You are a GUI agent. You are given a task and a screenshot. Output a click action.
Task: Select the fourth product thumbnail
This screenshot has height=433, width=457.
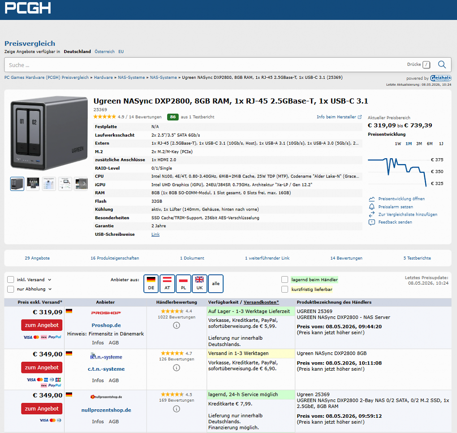[x=65, y=184]
